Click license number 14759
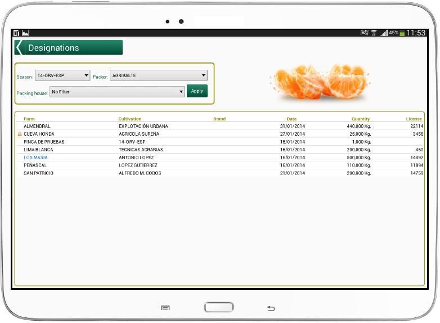440x323 pixels. point(417,173)
